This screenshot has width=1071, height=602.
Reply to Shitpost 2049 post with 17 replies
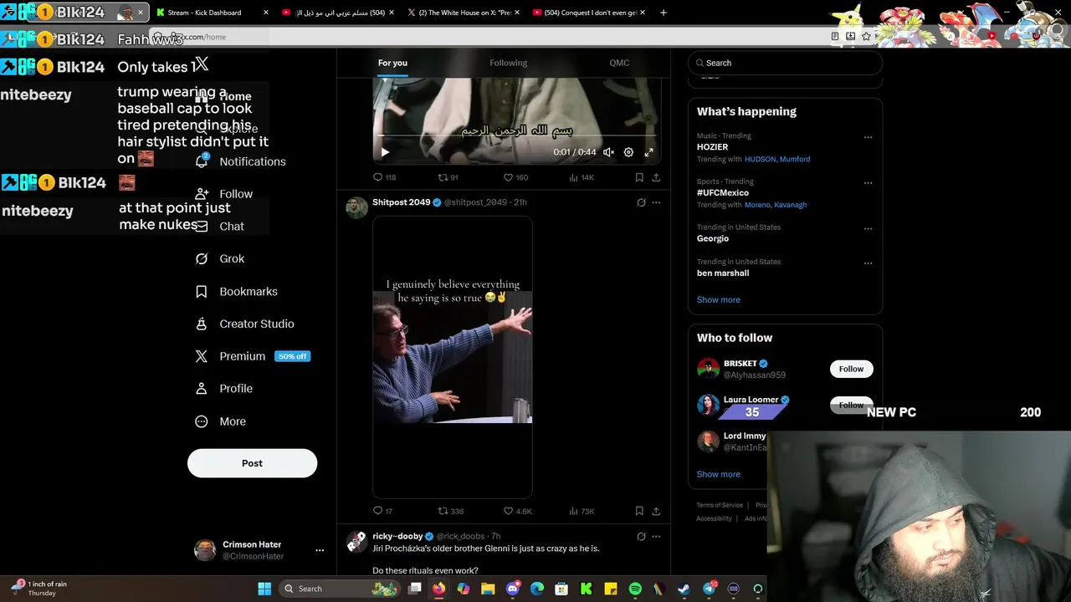[x=382, y=511]
